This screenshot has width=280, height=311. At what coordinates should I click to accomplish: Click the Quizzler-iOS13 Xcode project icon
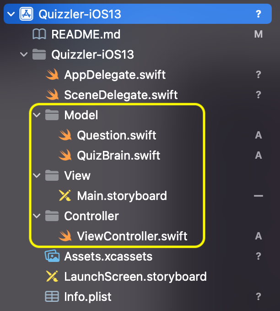(x=26, y=14)
